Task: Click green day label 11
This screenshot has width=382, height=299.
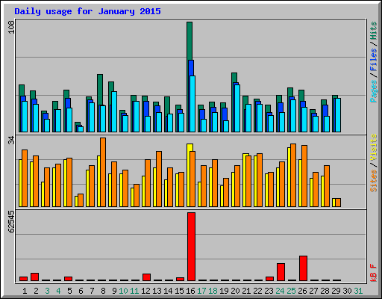Action: [134, 291]
